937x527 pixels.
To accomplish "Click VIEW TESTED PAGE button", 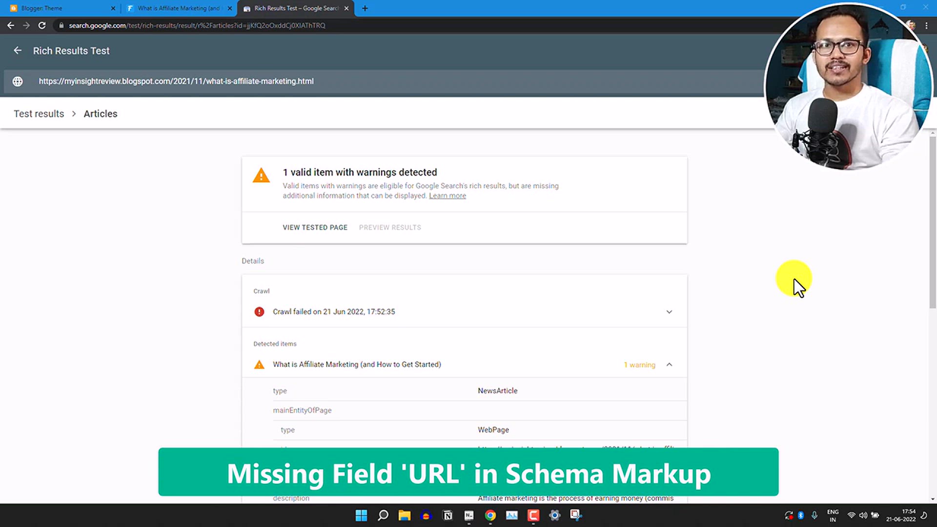I will coord(315,227).
